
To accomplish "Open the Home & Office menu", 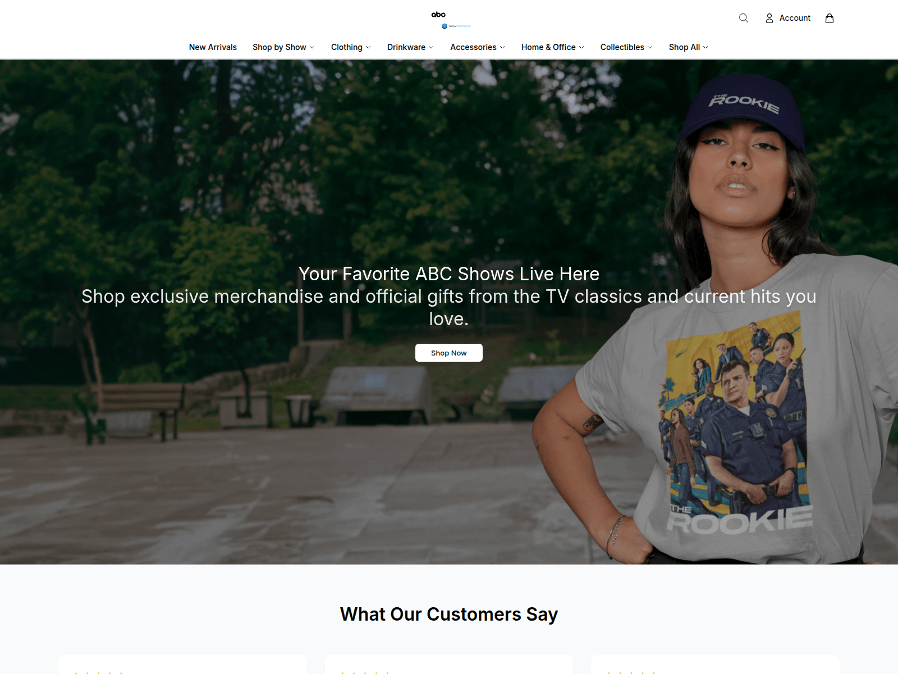I will (553, 47).
